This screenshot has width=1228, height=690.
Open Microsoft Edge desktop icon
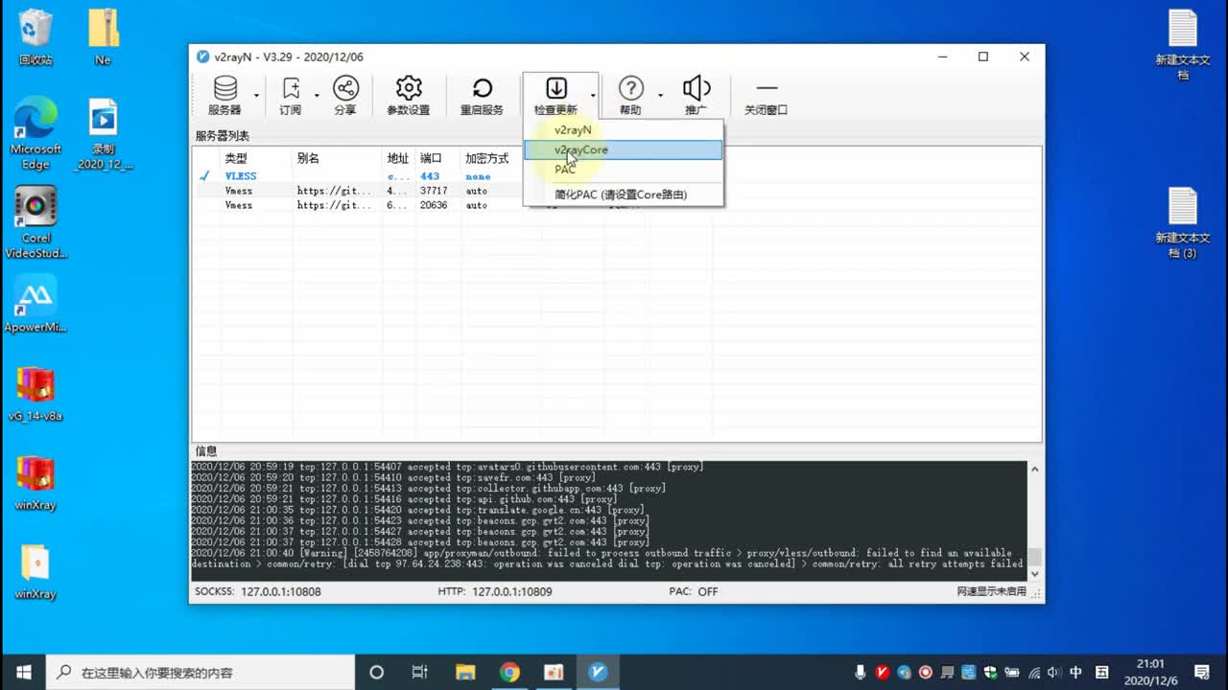[x=35, y=134]
